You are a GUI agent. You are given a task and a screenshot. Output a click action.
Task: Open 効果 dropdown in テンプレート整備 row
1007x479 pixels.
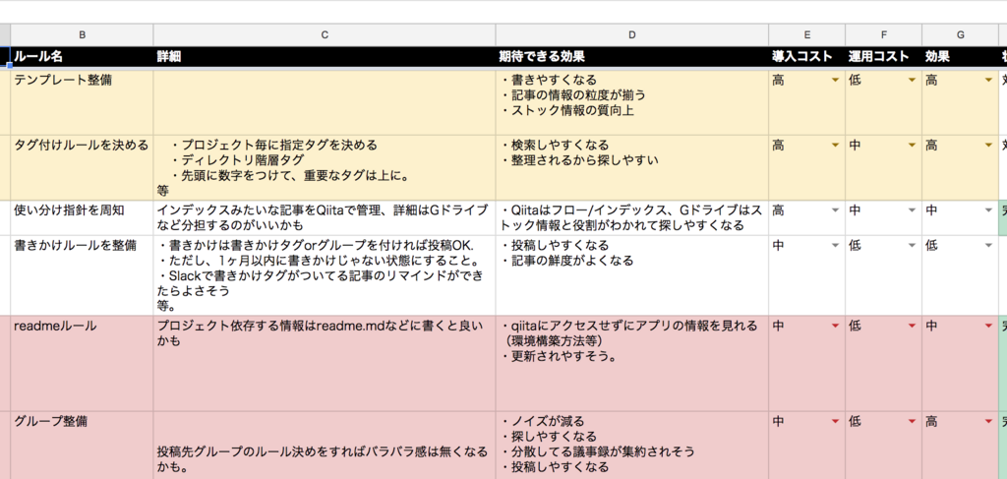pyautogui.click(x=989, y=81)
